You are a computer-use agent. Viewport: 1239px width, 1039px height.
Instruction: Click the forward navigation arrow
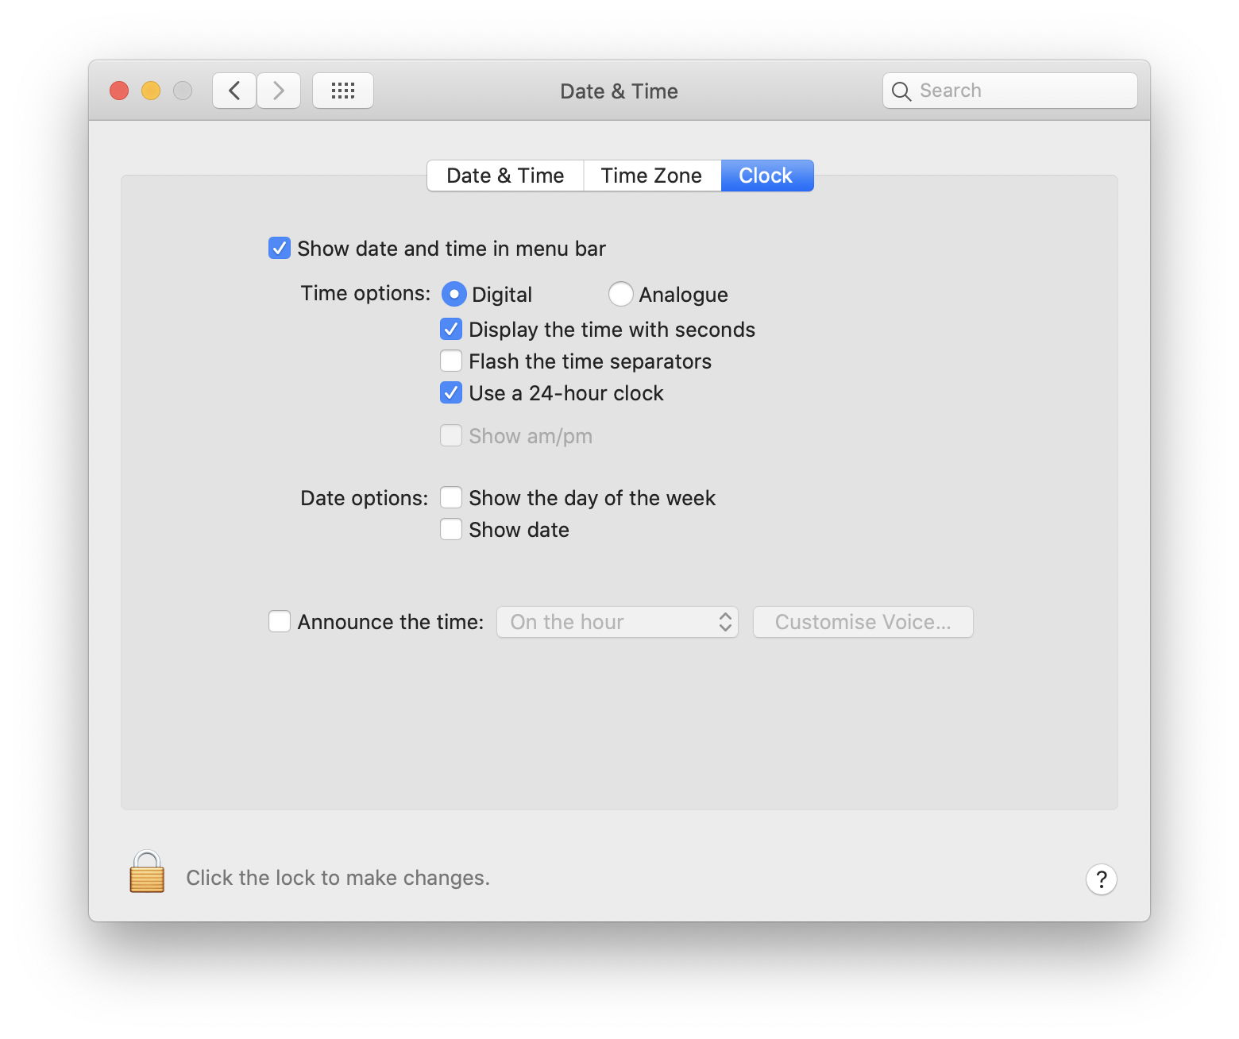278,91
